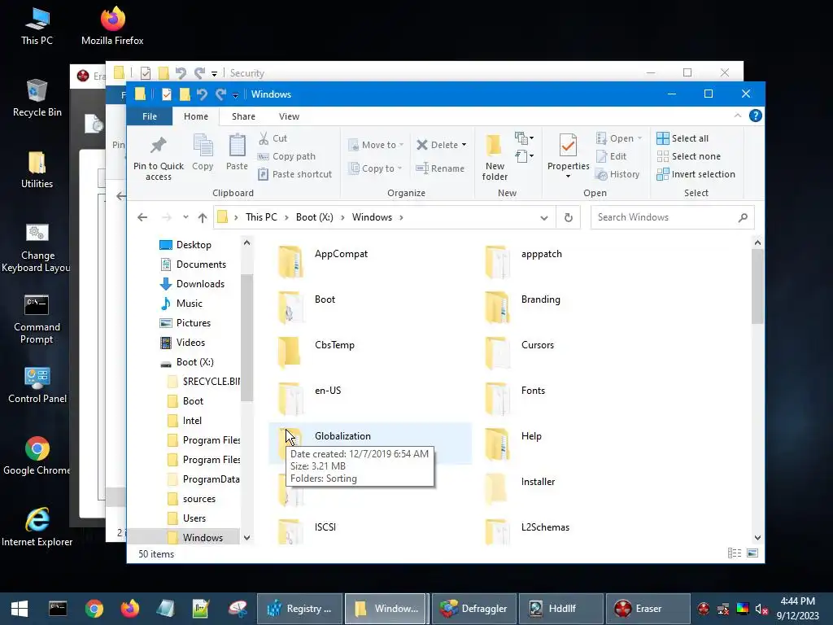Screen dimensions: 833x625
Task: Open the Quick Access Toolbar customize dropdown
Action: coord(235,94)
